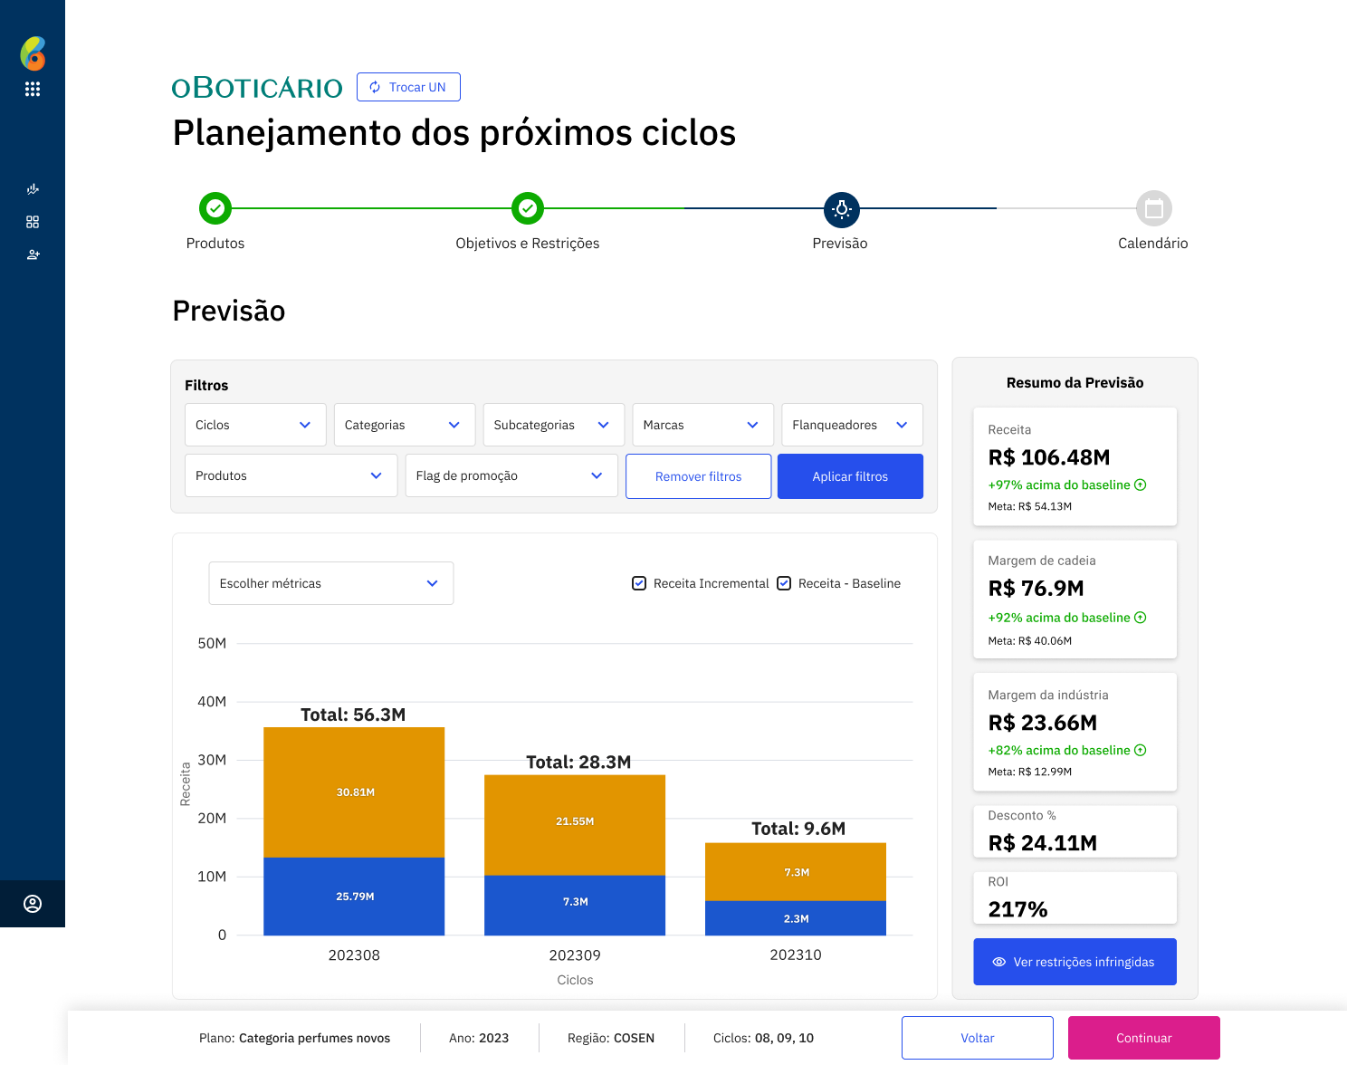This screenshot has height=1065, width=1347.
Task: Toggle the Receita - Baseline checkbox
Action: coord(784,583)
